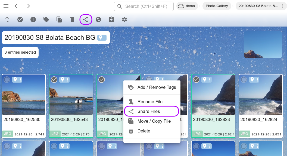Select the 20190830_162824 photo's selection circle
Viewport: 287px width, 156px height.
click(243, 79)
